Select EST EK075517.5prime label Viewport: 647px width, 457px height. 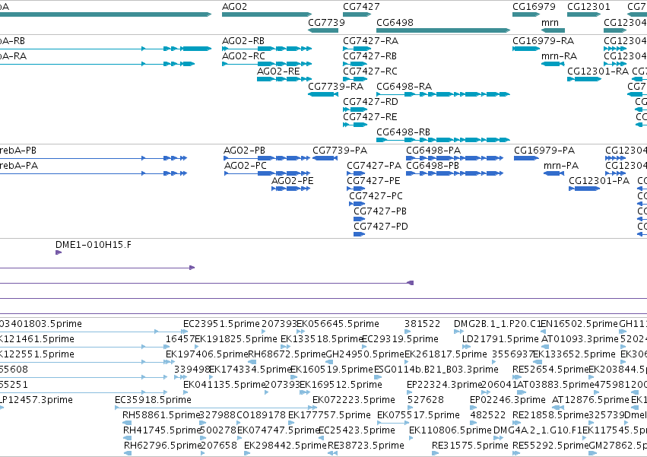point(418,415)
